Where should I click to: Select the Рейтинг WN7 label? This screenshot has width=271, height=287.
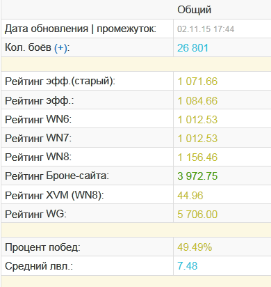[38, 138]
